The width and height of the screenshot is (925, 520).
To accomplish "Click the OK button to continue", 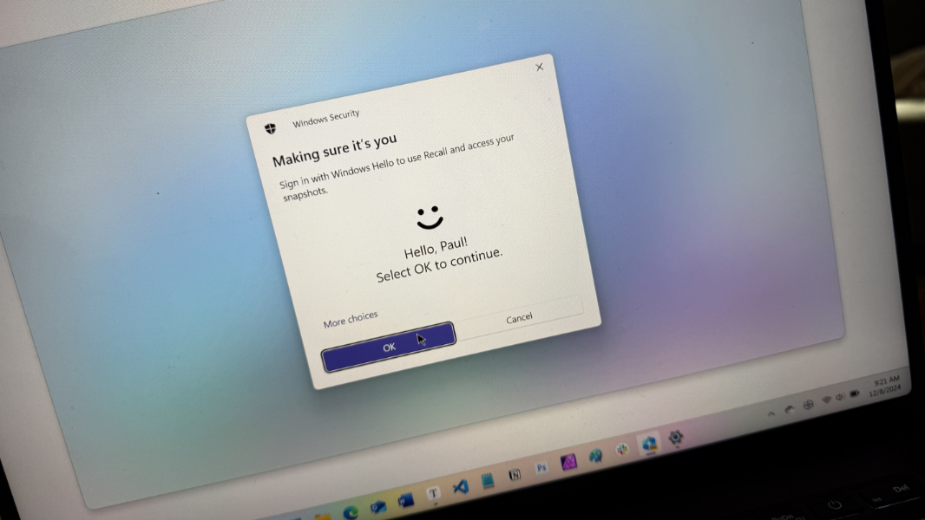I will (x=389, y=347).
